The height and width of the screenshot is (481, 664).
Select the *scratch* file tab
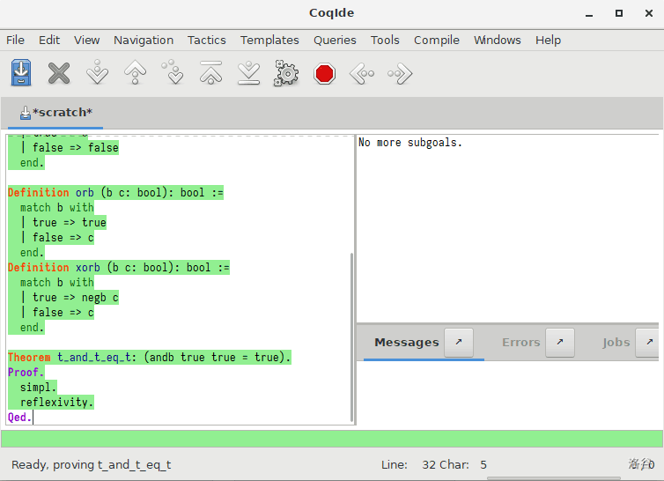(x=56, y=113)
